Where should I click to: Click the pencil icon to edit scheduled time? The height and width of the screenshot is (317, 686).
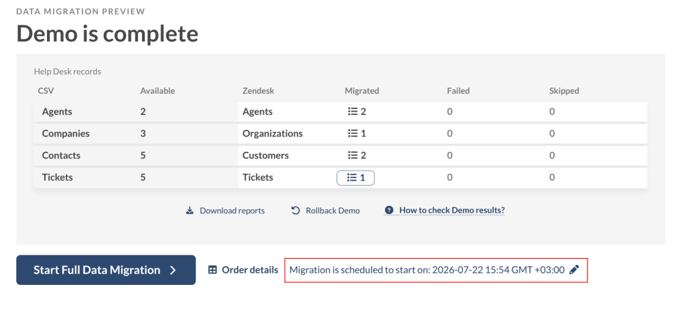point(574,270)
